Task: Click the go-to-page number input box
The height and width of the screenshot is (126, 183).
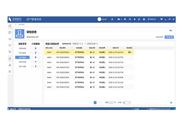Action: click(x=111, y=103)
